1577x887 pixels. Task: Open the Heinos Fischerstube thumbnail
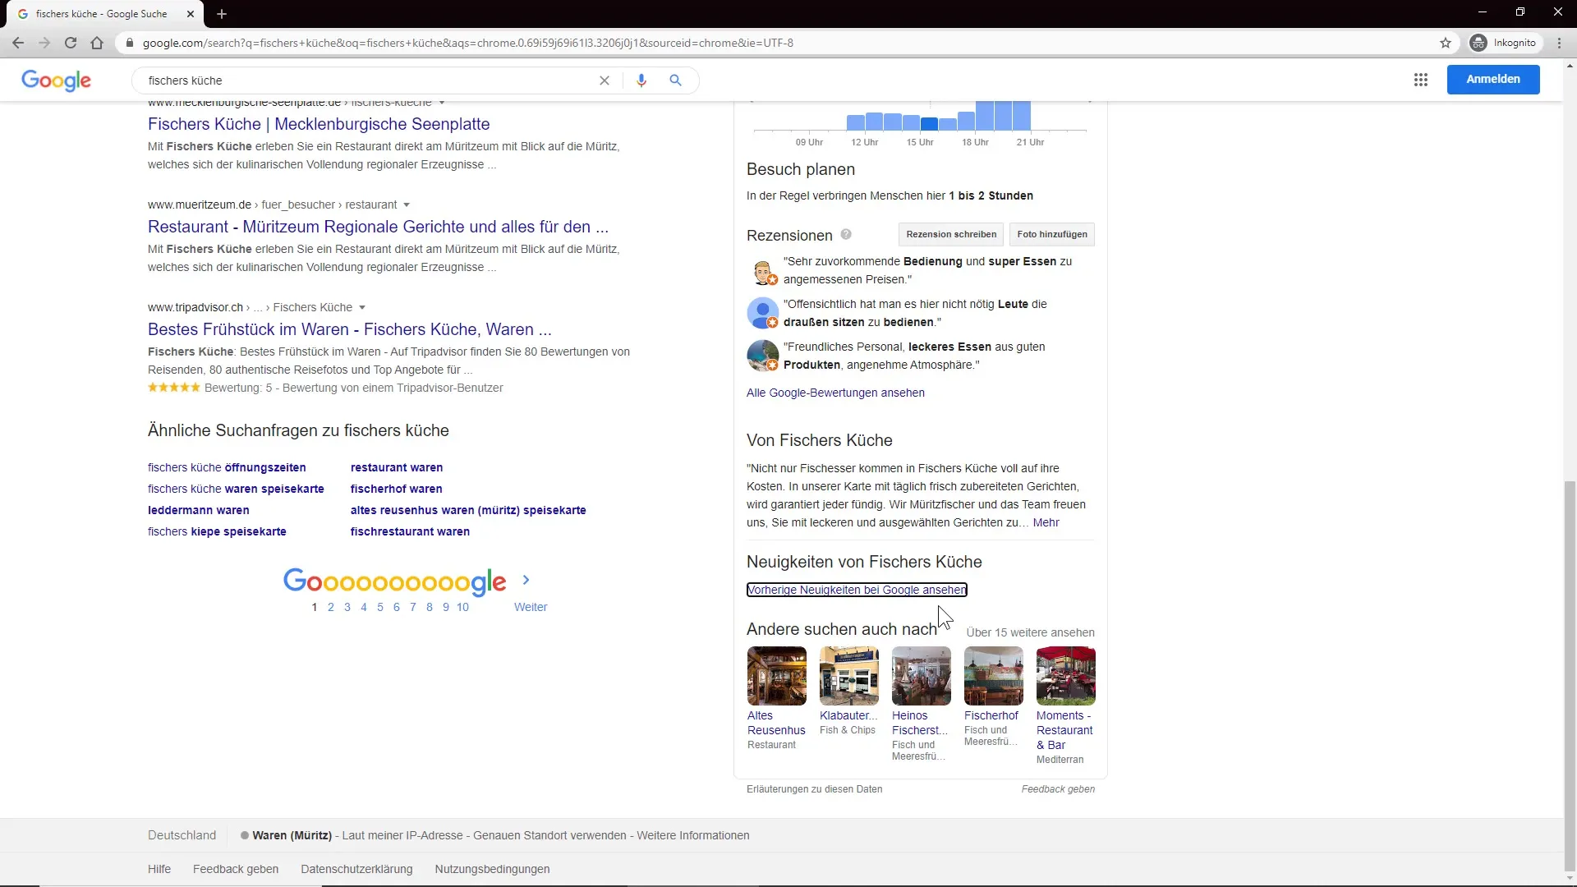[922, 676]
